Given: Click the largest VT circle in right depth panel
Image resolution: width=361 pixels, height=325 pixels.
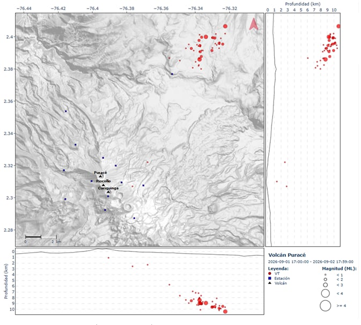Looking at the screenshot, I should [338, 26].
